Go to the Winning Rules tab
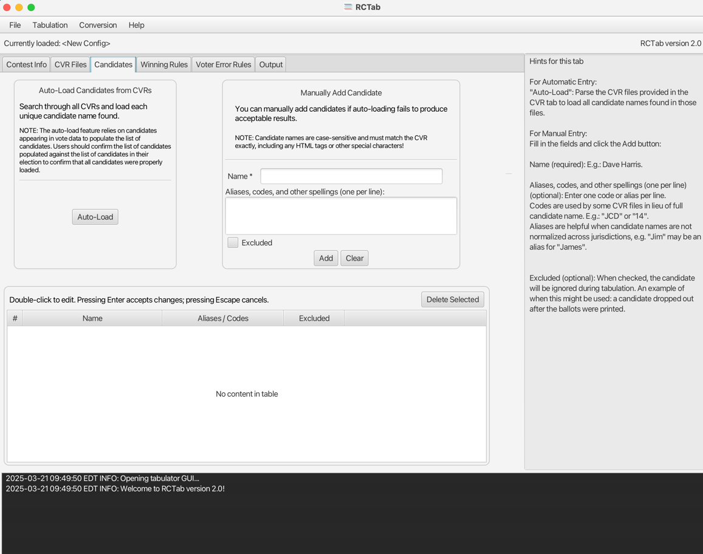 [x=164, y=64]
